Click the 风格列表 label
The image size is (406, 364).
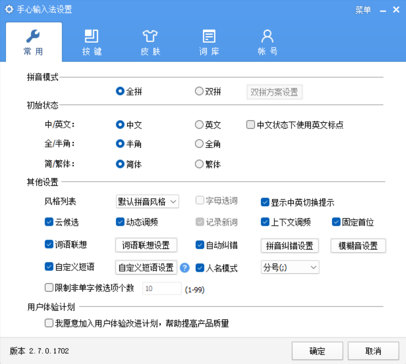point(60,201)
